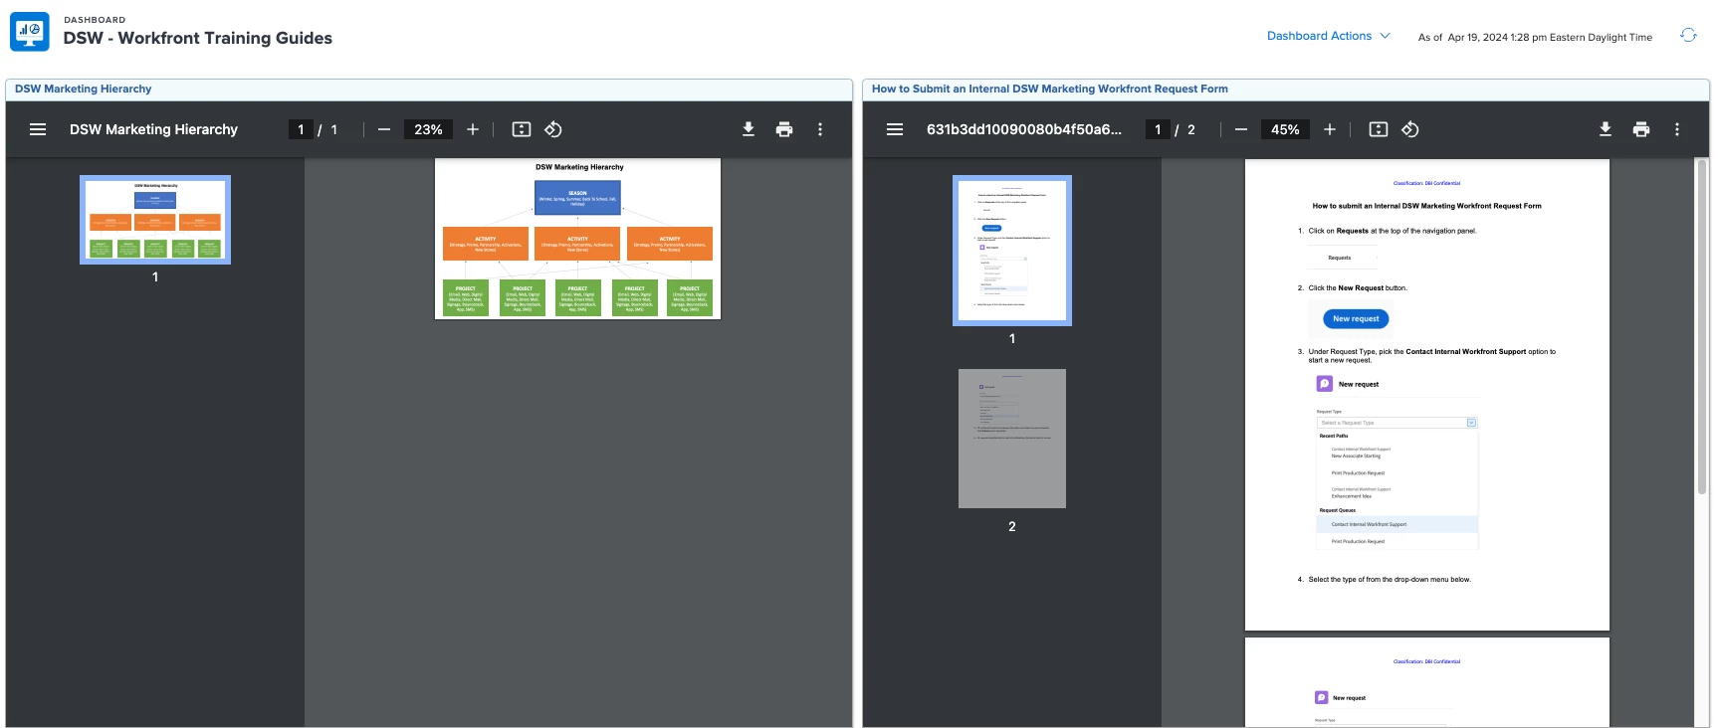This screenshot has width=1718, height=728.
Task: Select Request Form page 1 thumbnail
Action: click(x=1012, y=251)
